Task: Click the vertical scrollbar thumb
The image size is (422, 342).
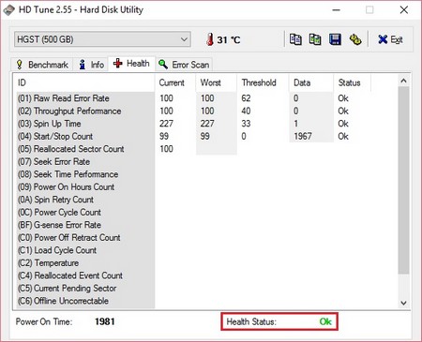Action: [x=403, y=181]
